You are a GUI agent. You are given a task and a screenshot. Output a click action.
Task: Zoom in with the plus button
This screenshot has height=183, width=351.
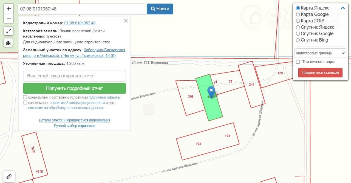point(9,8)
